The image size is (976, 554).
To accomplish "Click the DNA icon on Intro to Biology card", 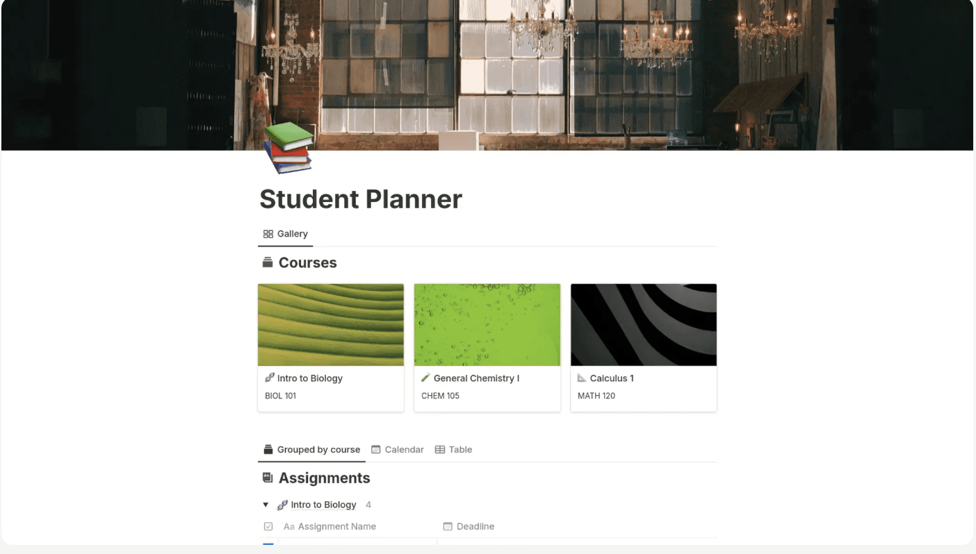I will click(x=270, y=378).
